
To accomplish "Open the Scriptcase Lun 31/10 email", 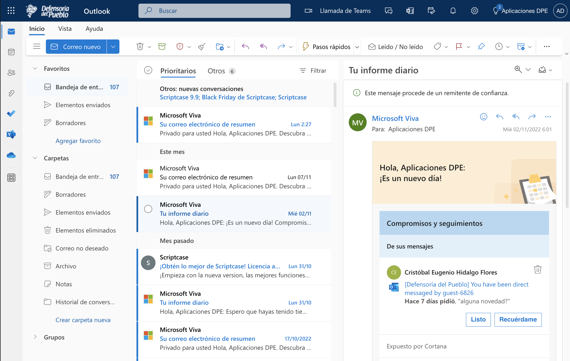I will click(234, 266).
